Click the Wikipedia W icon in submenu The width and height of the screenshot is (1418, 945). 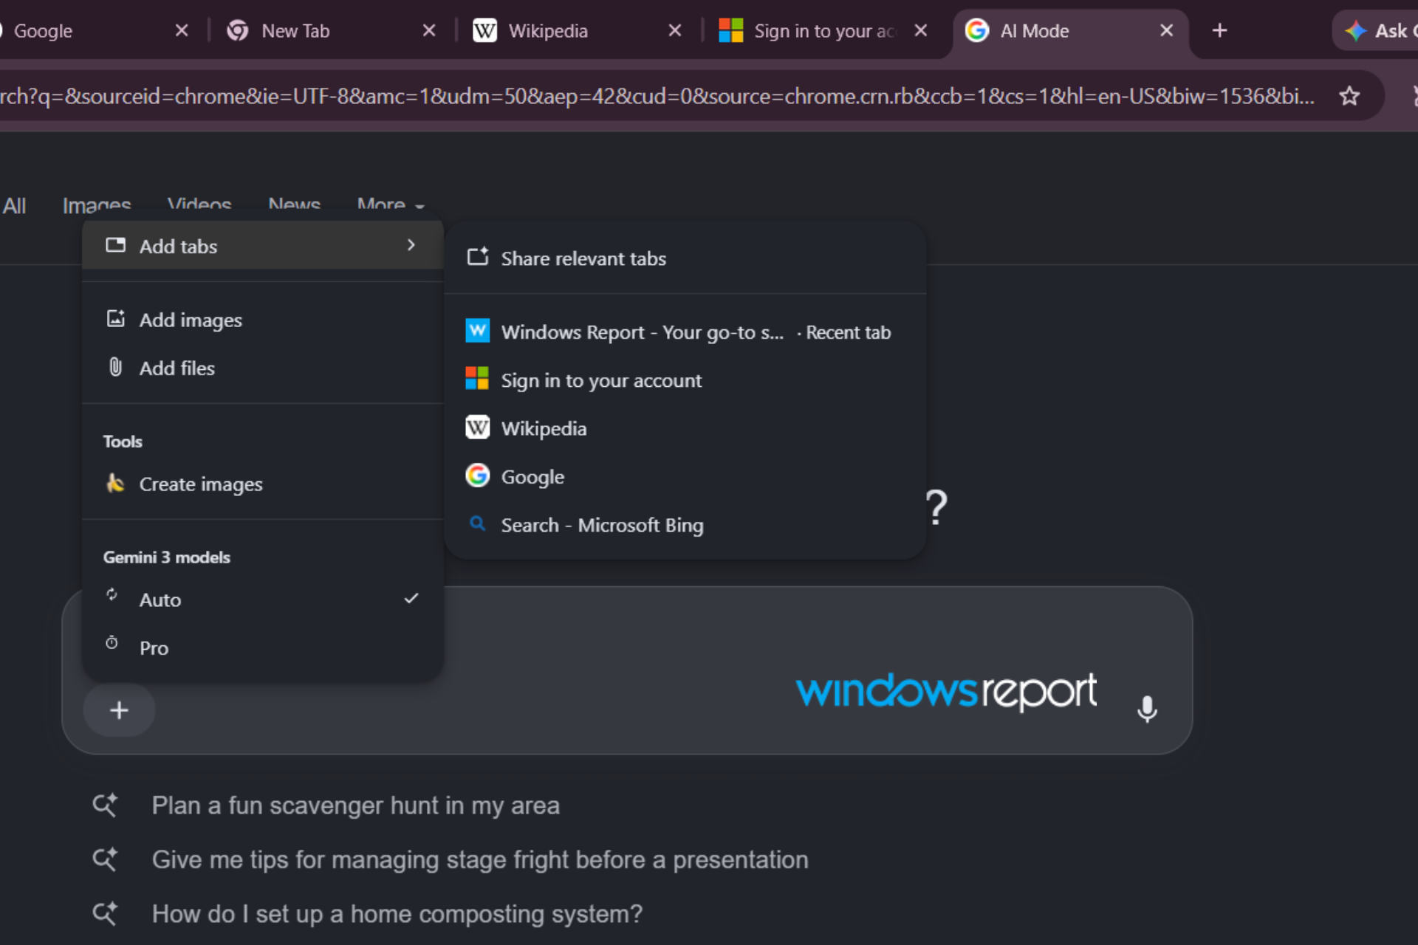point(477,427)
